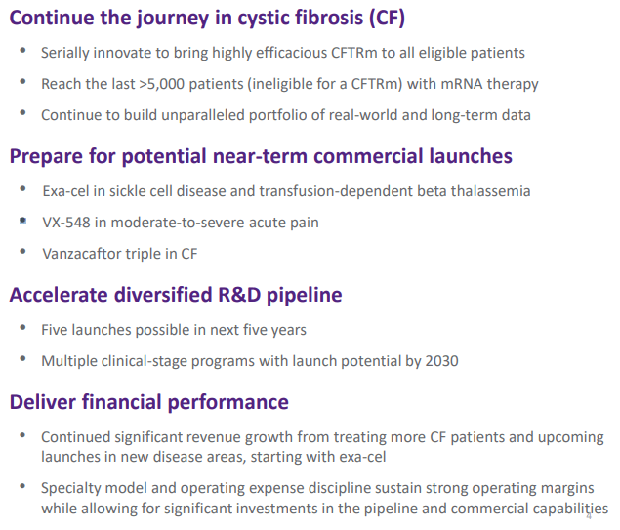Click the 'Multiple clinical-stage programs' bullet text

(x=249, y=361)
